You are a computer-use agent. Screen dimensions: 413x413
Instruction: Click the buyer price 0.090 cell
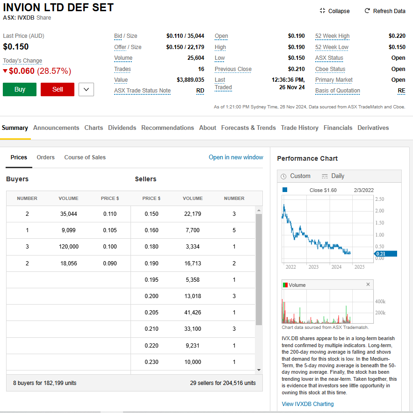(110, 263)
